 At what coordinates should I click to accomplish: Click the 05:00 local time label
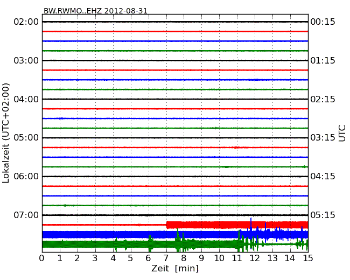tap(26, 138)
